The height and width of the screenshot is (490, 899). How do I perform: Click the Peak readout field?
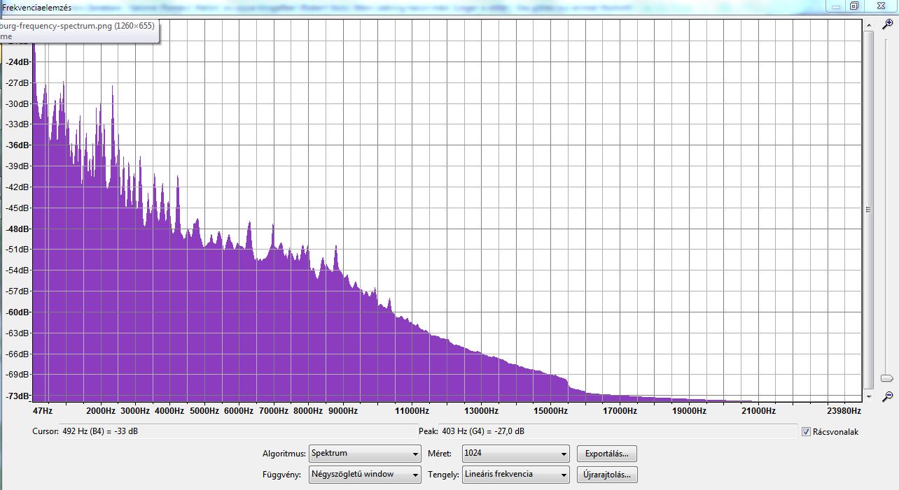coord(619,431)
